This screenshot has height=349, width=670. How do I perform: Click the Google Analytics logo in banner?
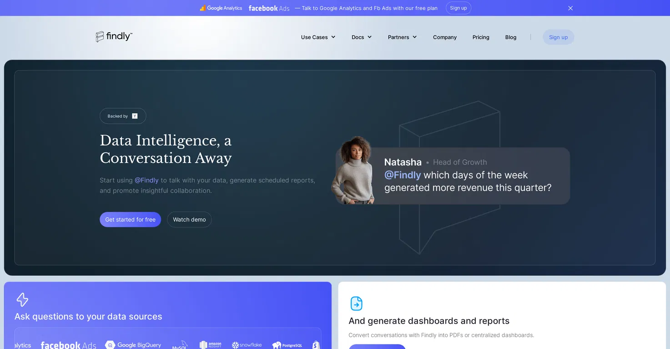[x=221, y=8]
